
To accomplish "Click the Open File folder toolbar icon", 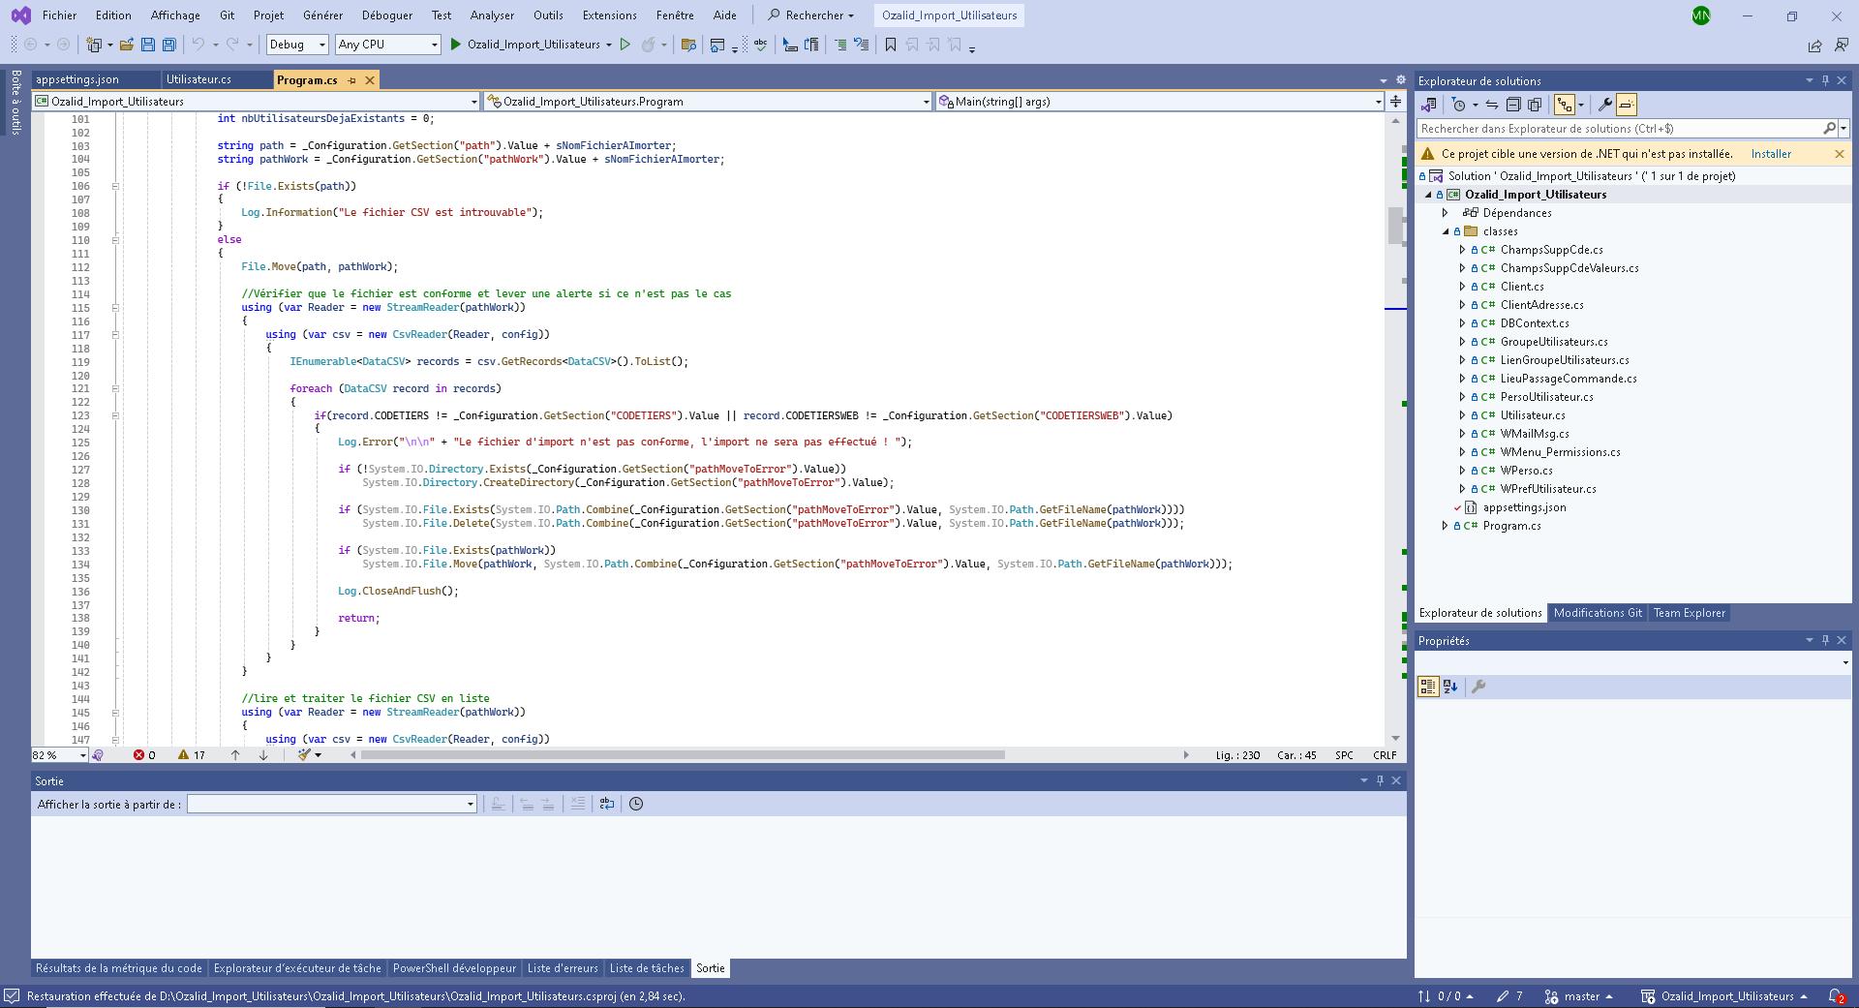I will click(127, 45).
